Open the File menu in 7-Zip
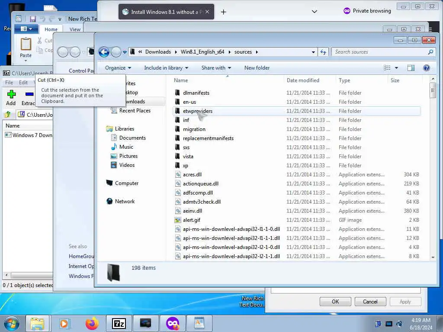Image resolution: width=443 pixels, height=332 pixels. [x=9, y=83]
